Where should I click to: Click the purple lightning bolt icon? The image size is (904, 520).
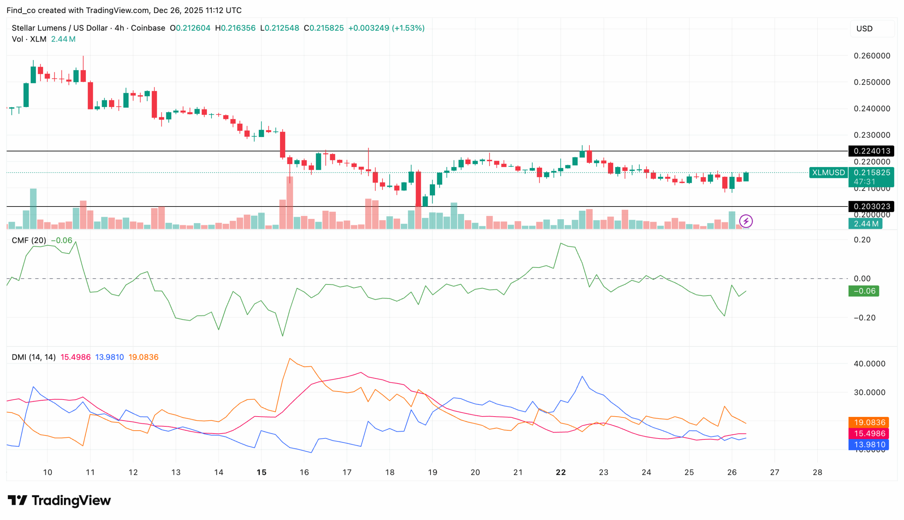coord(745,221)
